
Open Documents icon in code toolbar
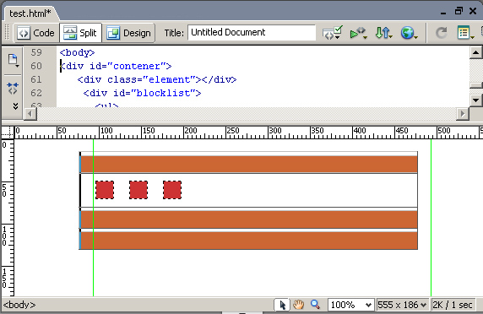(x=14, y=60)
